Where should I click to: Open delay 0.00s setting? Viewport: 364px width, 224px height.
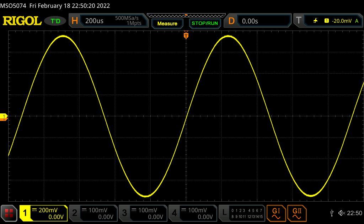250,21
